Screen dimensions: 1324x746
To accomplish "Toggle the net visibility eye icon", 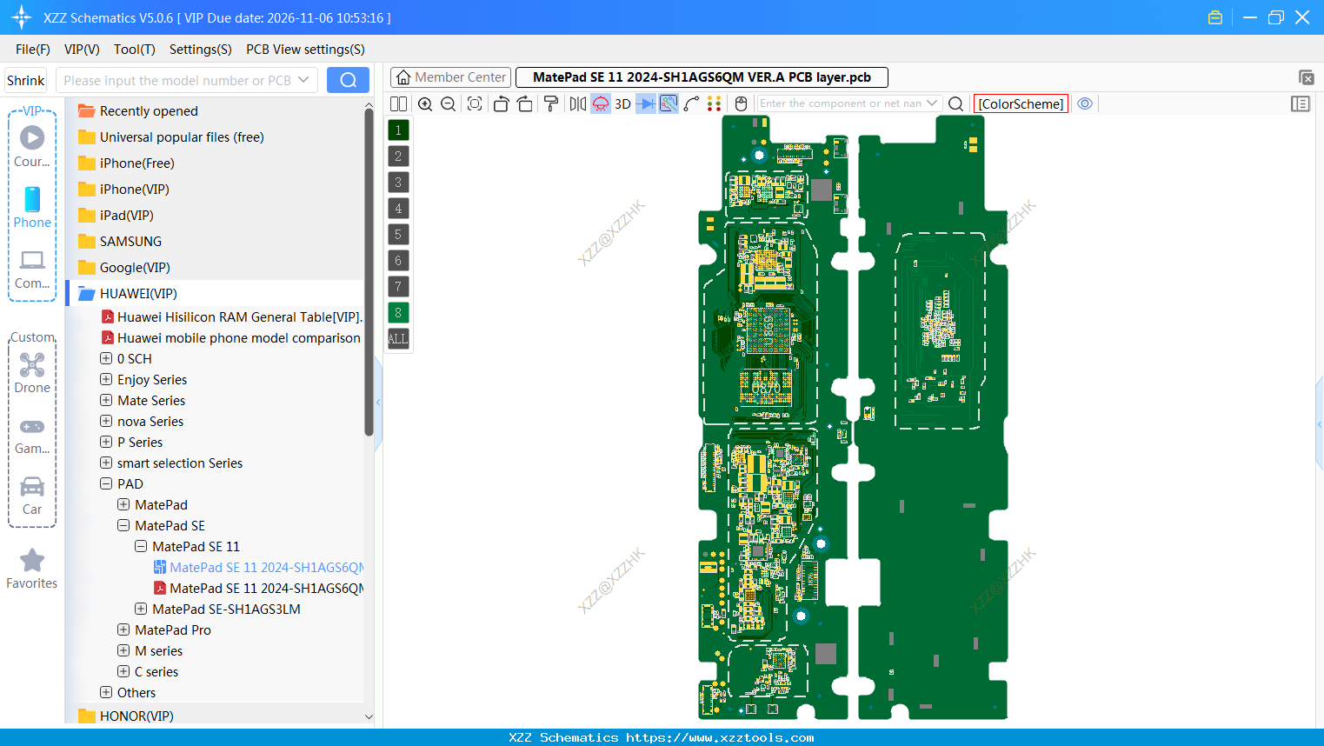I will pyautogui.click(x=1085, y=103).
